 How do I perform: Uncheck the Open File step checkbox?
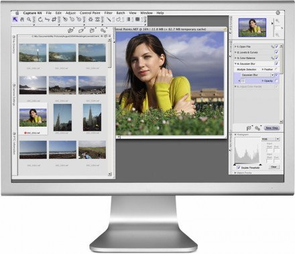(276, 46)
